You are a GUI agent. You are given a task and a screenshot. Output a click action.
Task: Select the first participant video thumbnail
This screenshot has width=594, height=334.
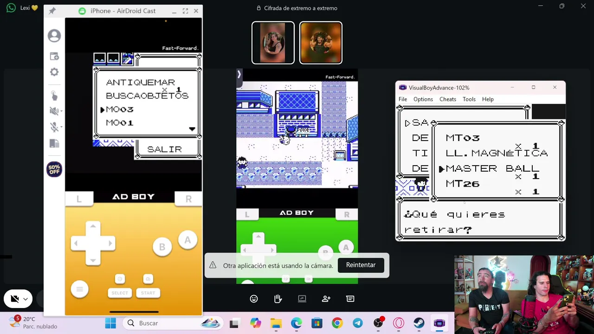pos(273,43)
